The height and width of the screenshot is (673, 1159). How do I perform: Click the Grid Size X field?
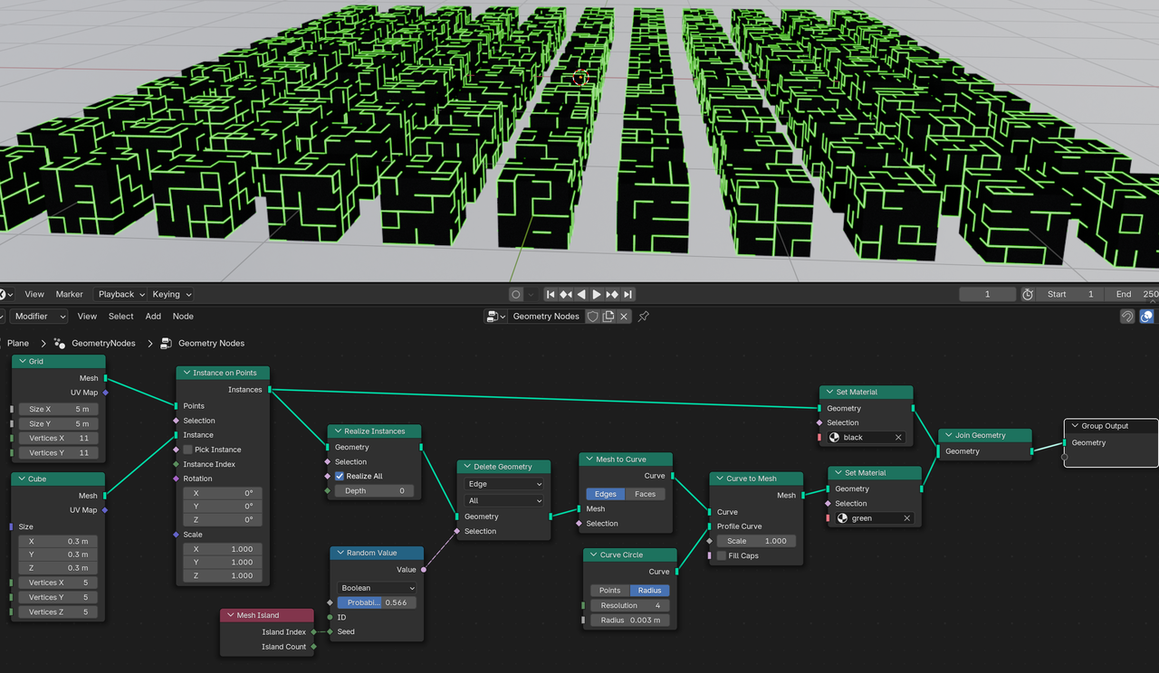pos(59,409)
